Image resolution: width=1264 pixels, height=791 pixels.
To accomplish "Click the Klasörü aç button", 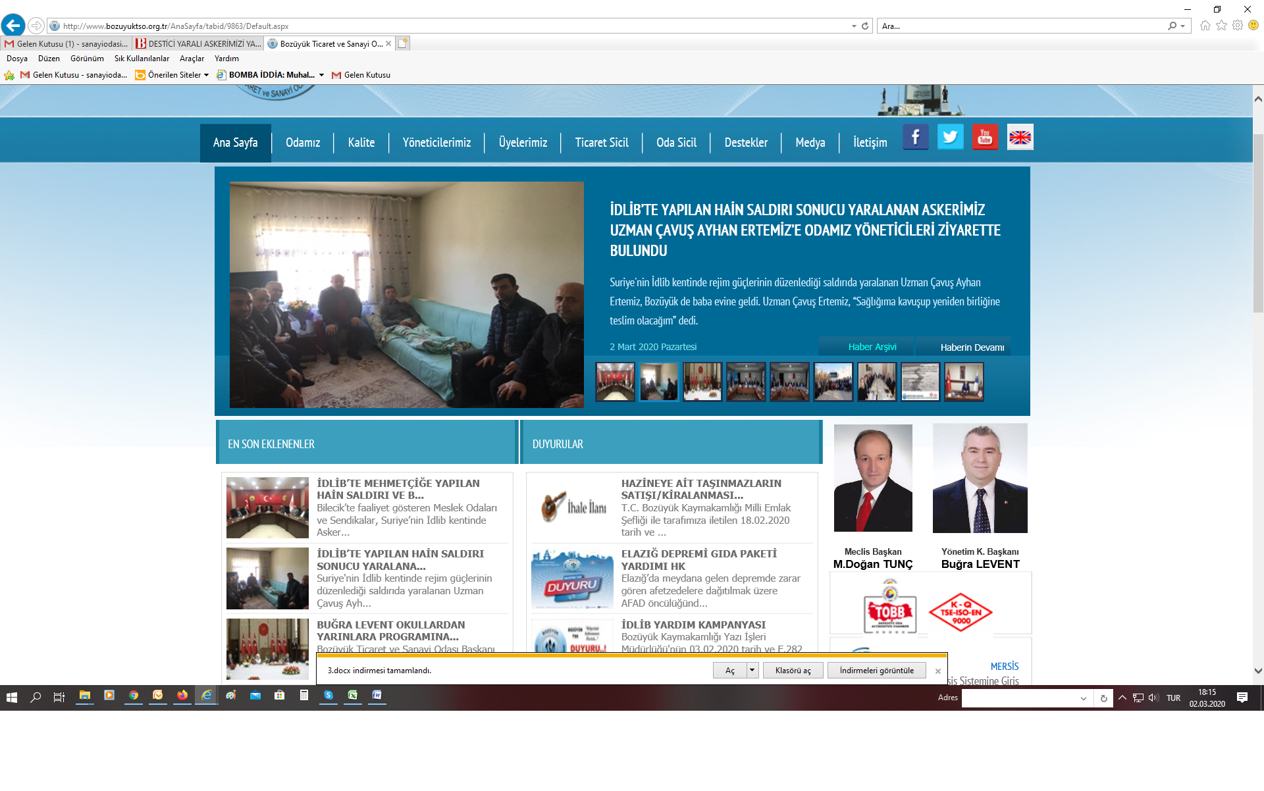I will pos(793,671).
